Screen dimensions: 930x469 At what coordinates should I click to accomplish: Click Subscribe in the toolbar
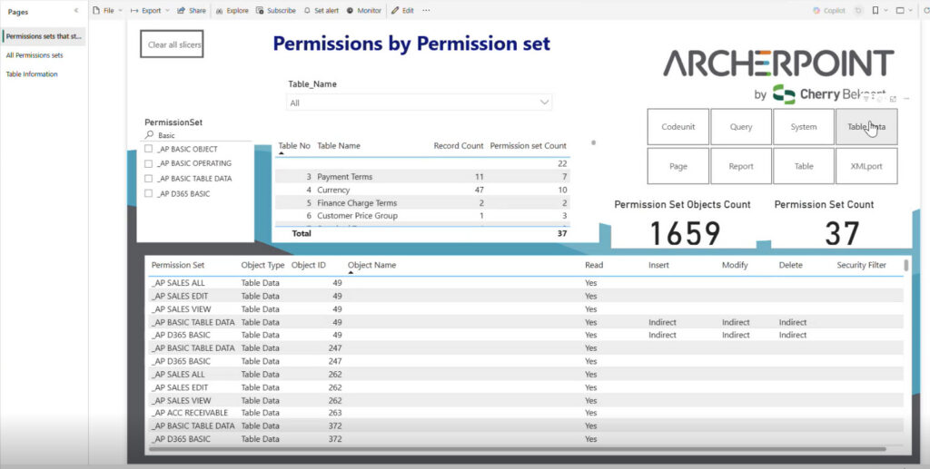(276, 11)
